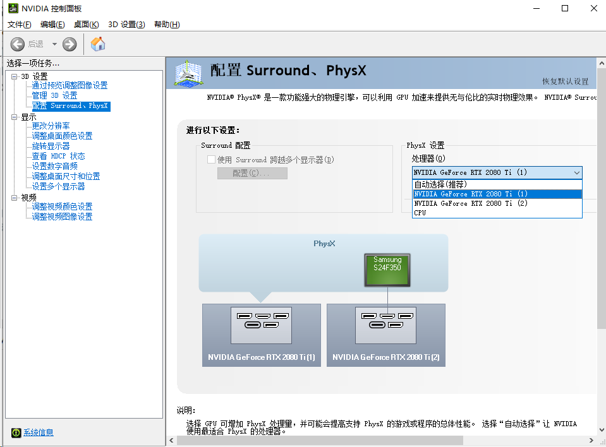Click the horizontal scrollbar left arrow

[x=172, y=441]
